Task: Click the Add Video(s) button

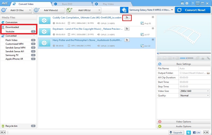Action: point(49,10)
